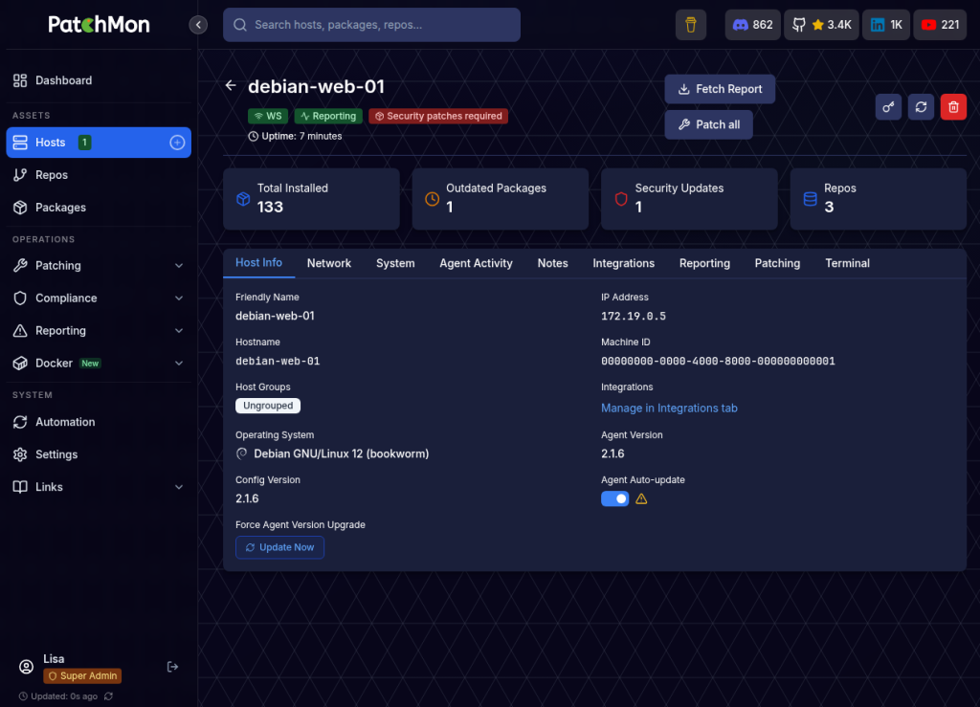The image size is (980, 707).
Task: Switch to the Integrations tab
Action: click(623, 263)
